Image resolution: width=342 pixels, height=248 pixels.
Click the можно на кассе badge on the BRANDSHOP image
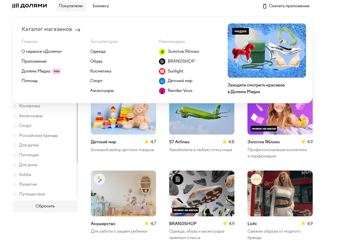coord(186,210)
